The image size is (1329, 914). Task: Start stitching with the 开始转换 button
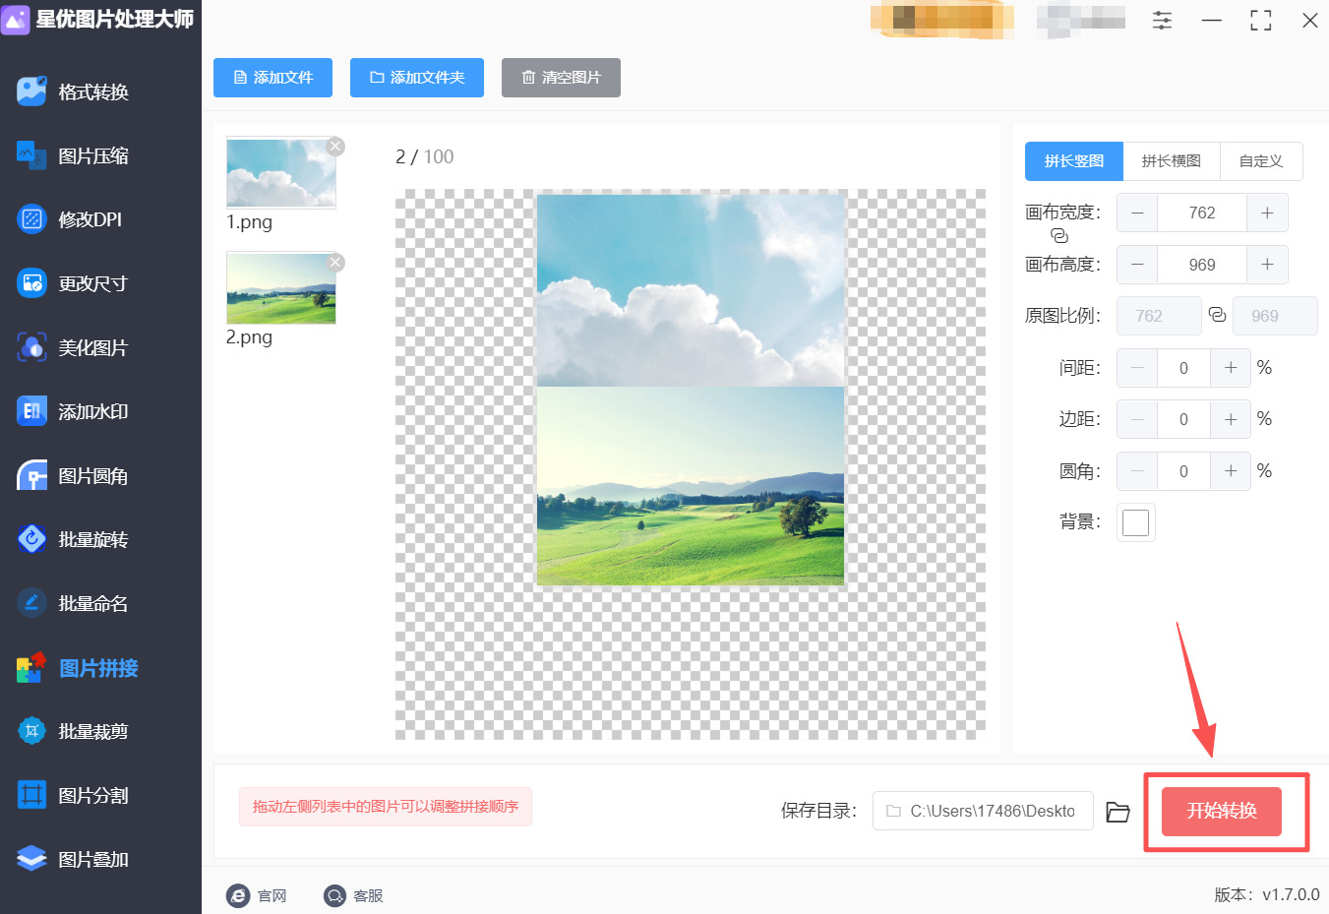1222,812
